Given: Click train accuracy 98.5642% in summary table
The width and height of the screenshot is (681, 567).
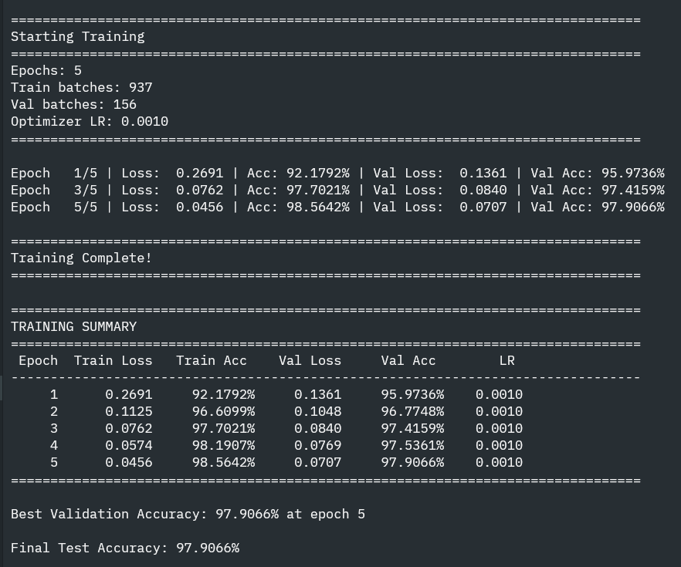Looking at the screenshot, I should coord(224,462).
